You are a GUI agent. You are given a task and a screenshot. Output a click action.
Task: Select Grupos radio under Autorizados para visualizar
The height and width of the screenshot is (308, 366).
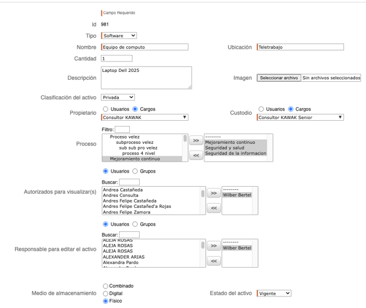135,171
